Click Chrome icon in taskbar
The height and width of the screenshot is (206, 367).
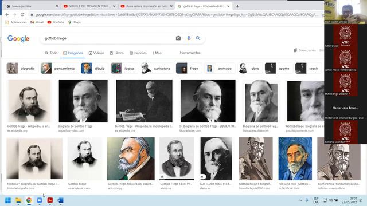click(29, 200)
